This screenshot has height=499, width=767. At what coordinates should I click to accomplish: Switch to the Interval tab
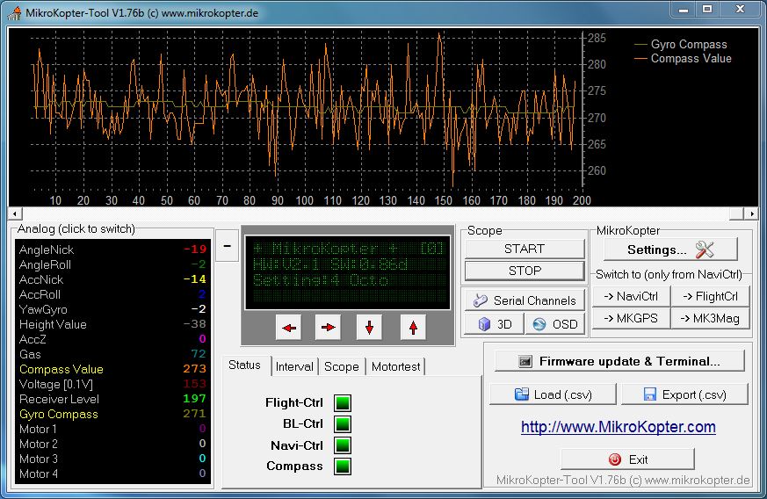[x=294, y=366]
